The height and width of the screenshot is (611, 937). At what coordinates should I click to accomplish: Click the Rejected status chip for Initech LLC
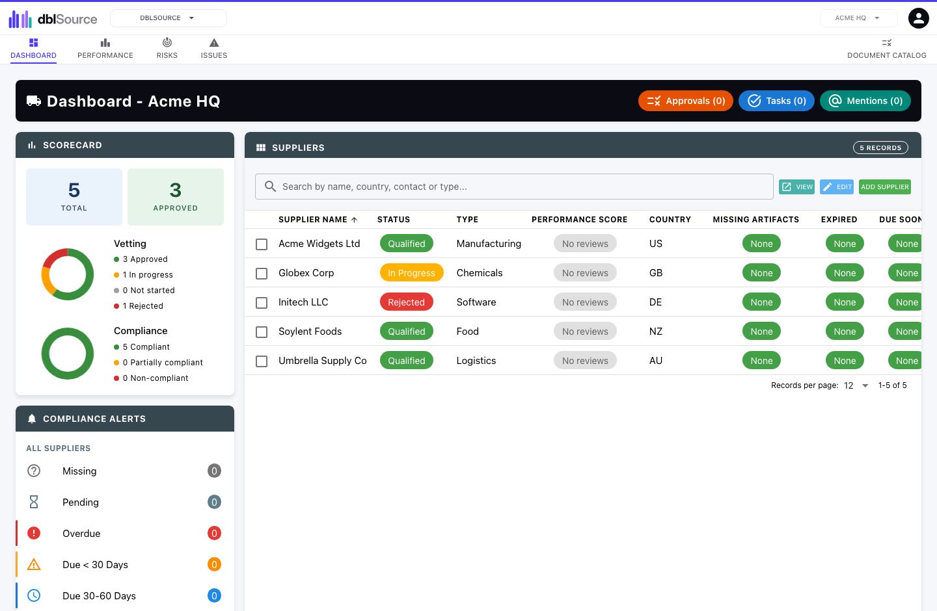(407, 302)
